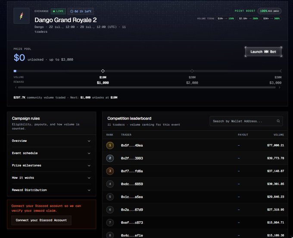Click the $3,000 reward under $30M
Viewport: 293px width, 238px height.
tap(275, 83)
